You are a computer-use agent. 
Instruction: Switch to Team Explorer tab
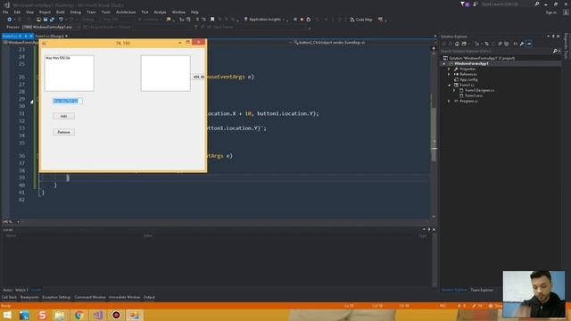click(482, 290)
